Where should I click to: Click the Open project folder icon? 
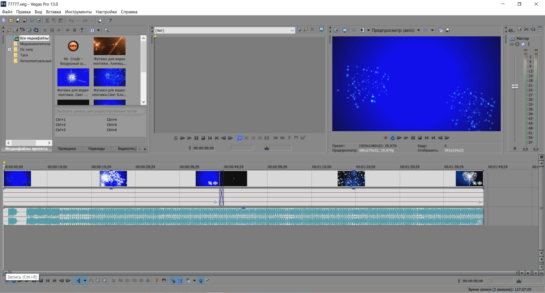point(11,20)
